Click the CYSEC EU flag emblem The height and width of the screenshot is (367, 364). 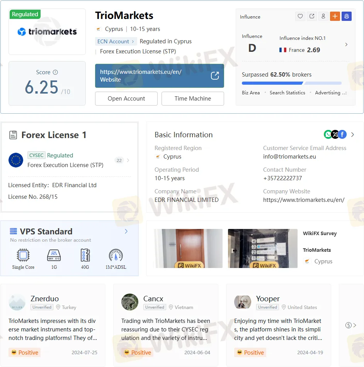tap(16, 160)
